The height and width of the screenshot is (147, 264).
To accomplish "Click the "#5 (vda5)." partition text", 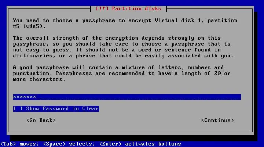I will point(29,26).
